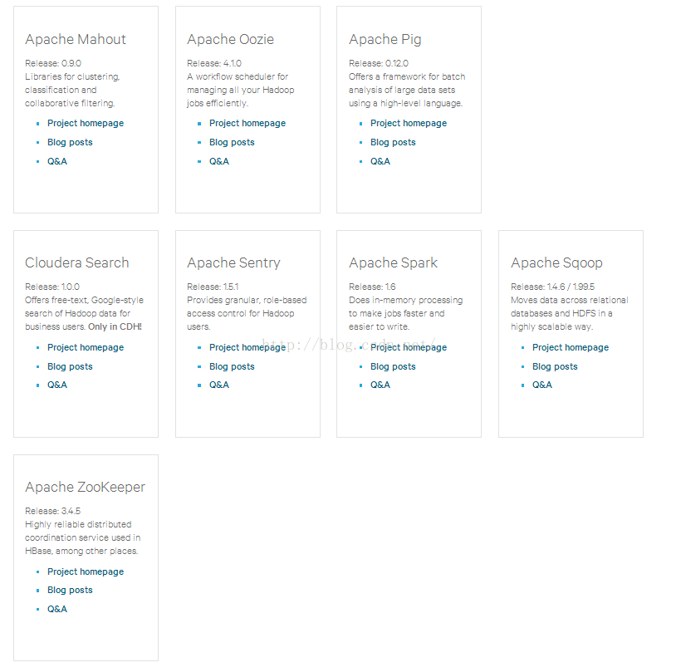The width and height of the screenshot is (681, 672).
Task: Open Apache Sentry Q&A link
Action: pos(219,385)
